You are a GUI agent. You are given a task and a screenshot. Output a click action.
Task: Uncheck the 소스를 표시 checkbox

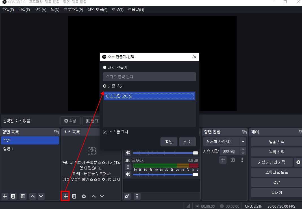coord(105,132)
